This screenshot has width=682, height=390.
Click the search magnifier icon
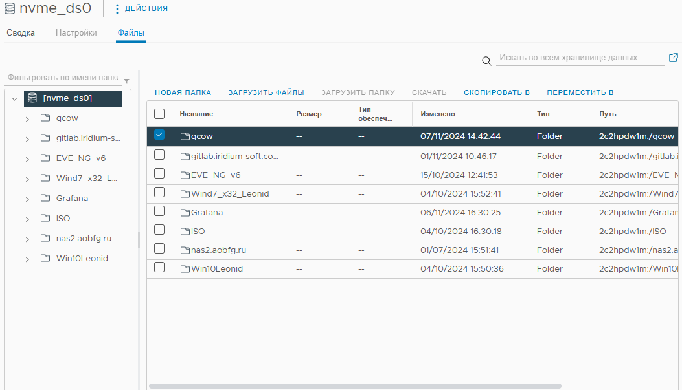coord(486,61)
